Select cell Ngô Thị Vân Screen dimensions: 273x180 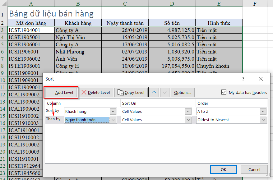tap(78, 37)
